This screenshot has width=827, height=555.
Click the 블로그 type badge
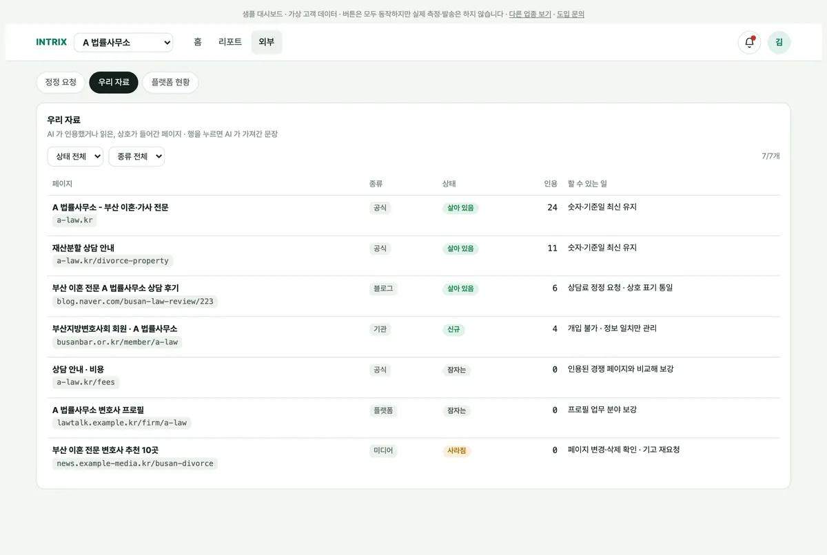383,289
